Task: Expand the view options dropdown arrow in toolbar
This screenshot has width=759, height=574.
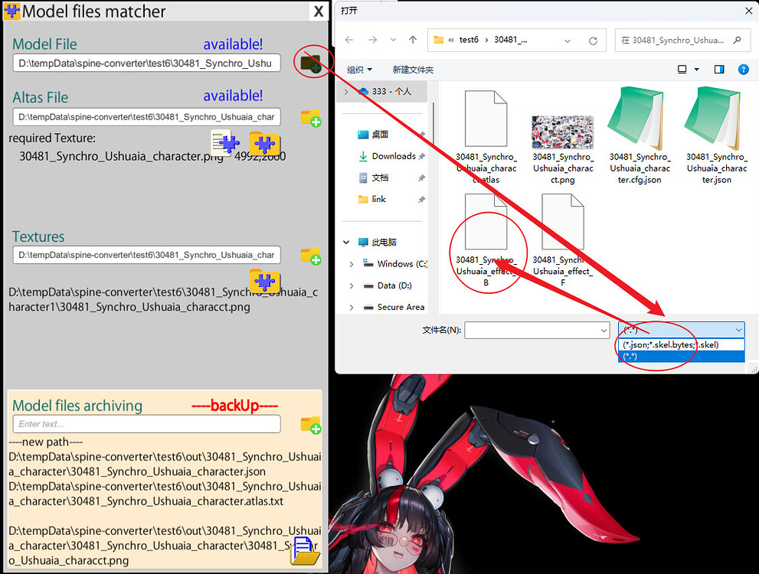Action: click(x=697, y=68)
